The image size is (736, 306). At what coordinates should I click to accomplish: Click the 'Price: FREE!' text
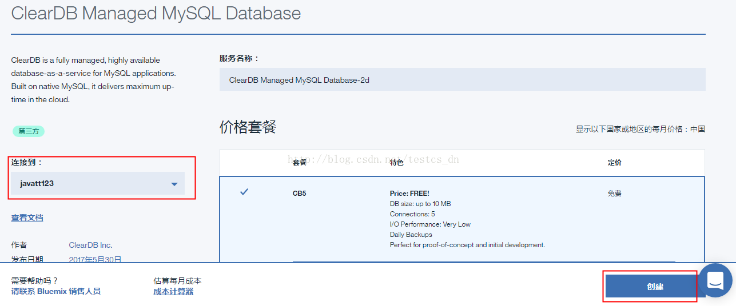pyautogui.click(x=409, y=194)
